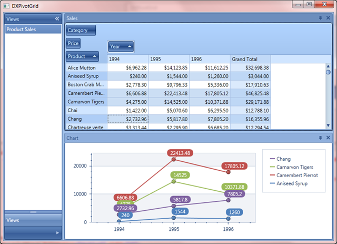This screenshot has height=244, width=337.
Task: Click the $5,070.60 cell for Chai
Action: 168,111
